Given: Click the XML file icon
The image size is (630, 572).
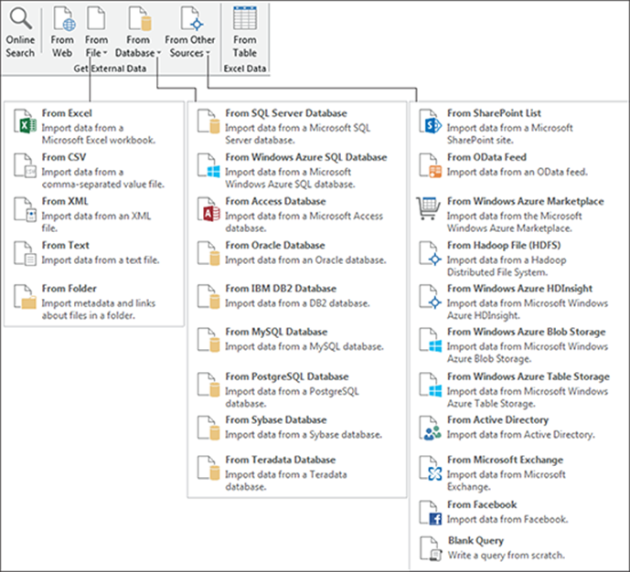Looking at the screenshot, I should click(26, 209).
